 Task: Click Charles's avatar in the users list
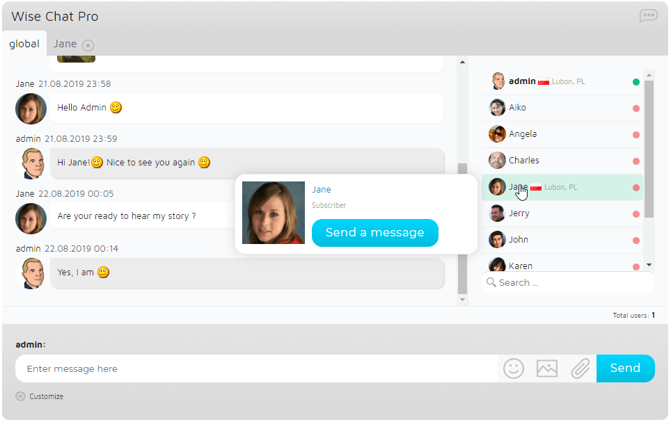click(x=497, y=161)
